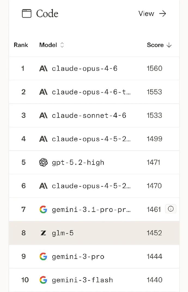Click the Code section title
Viewport: 188px width, 292px height.
47,14
